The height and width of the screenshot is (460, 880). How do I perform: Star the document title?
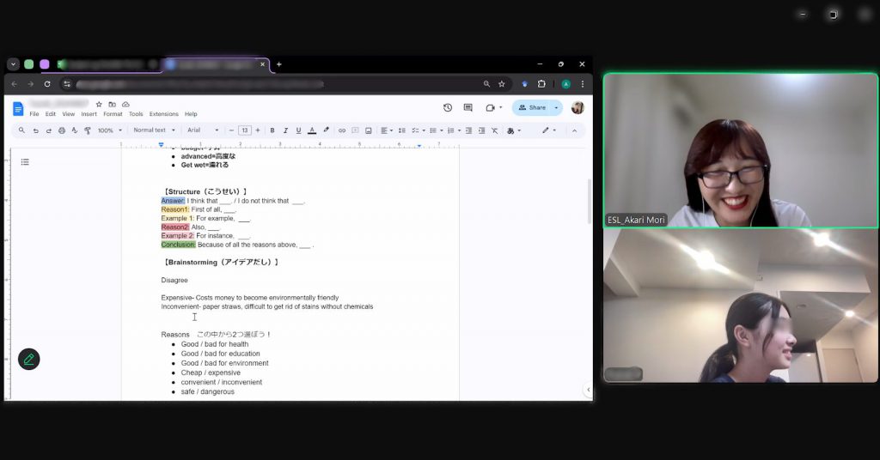(x=99, y=104)
